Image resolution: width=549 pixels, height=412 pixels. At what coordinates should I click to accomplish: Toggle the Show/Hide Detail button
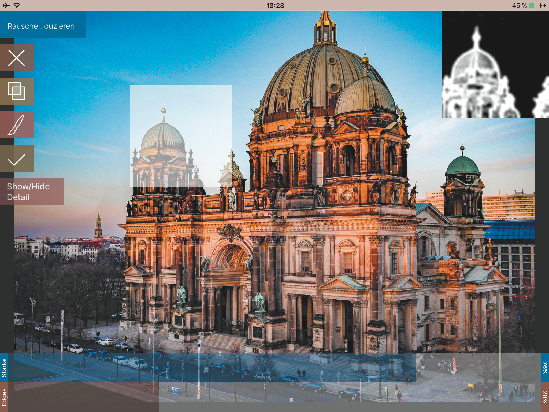click(x=32, y=192)
